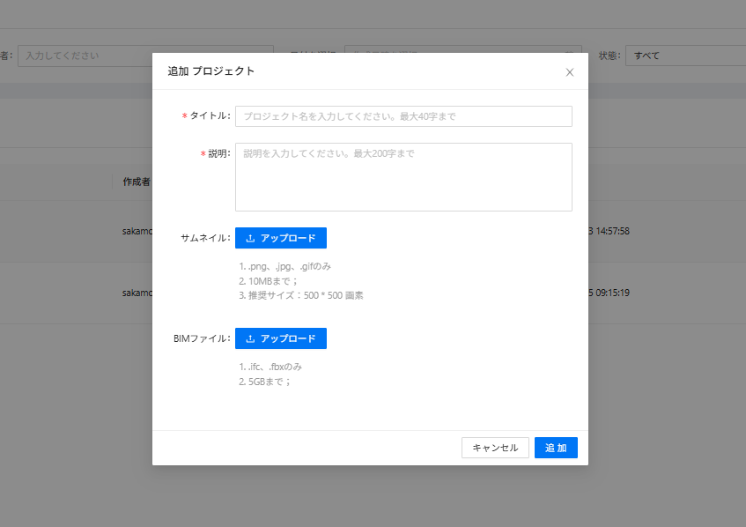This screenshot has height=527, width=746.
Task: Click the row timestamped 14:57:58
Action: point(608,231)
